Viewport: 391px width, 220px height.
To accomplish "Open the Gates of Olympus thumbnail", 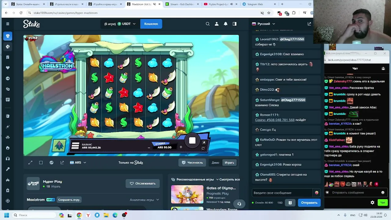I will point(187,194).
